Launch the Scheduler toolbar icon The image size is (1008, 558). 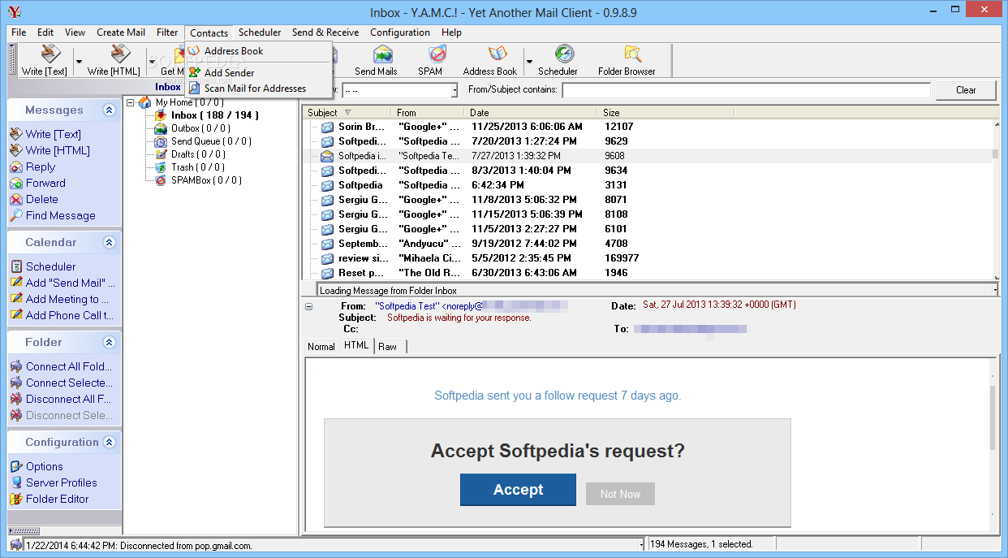565,54
